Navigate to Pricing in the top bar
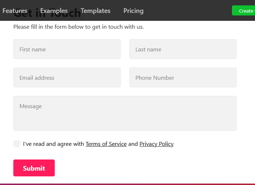Viewport: 255px width, 185px height. [x=133, y=11]
